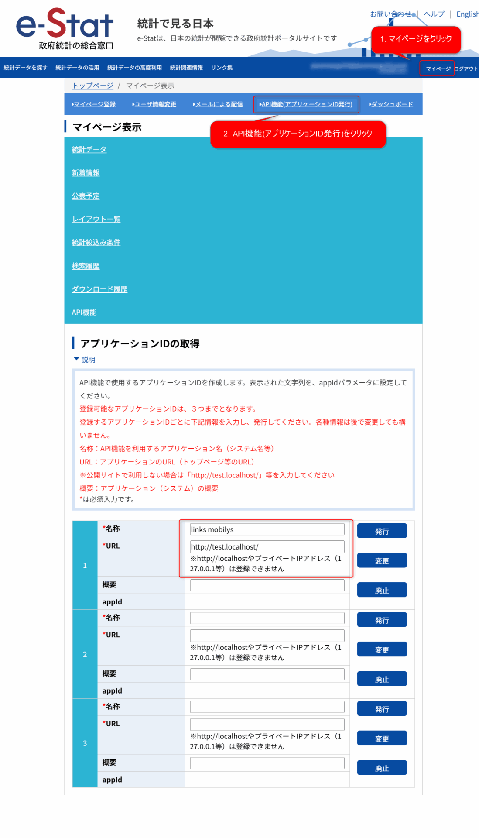
Task: Click the マイページ表示 page heading
Action: [x=107, y=127]
